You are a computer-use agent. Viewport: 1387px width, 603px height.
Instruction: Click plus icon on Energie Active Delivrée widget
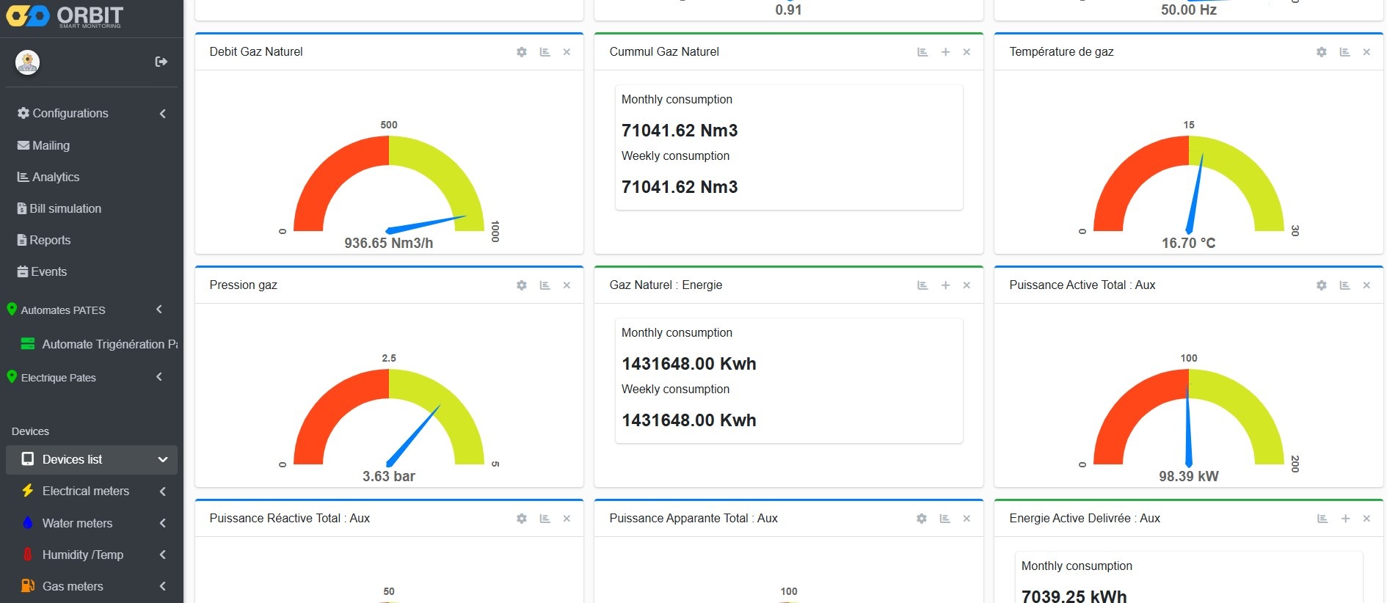coord(1345,519)
